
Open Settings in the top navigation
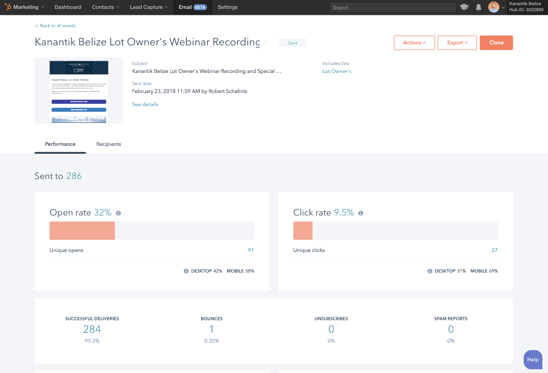click(228, 7)
